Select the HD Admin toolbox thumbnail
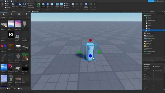This screenshot has width=165, height=93. coord(11,35)
